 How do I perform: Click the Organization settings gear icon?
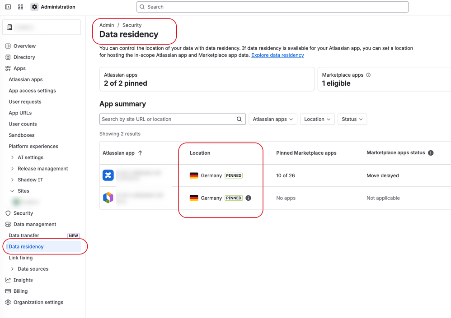click(8, 302)
